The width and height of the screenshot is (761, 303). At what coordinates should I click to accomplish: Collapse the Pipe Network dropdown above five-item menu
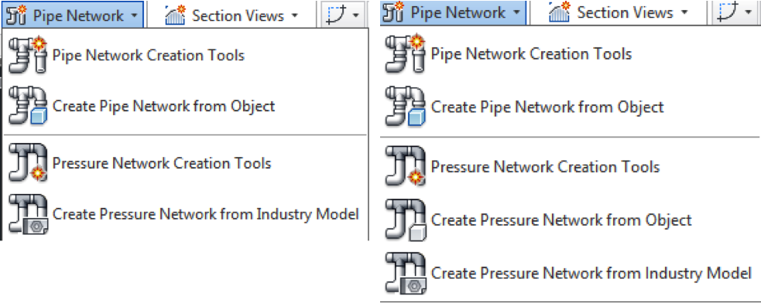(x=452, y=12)
